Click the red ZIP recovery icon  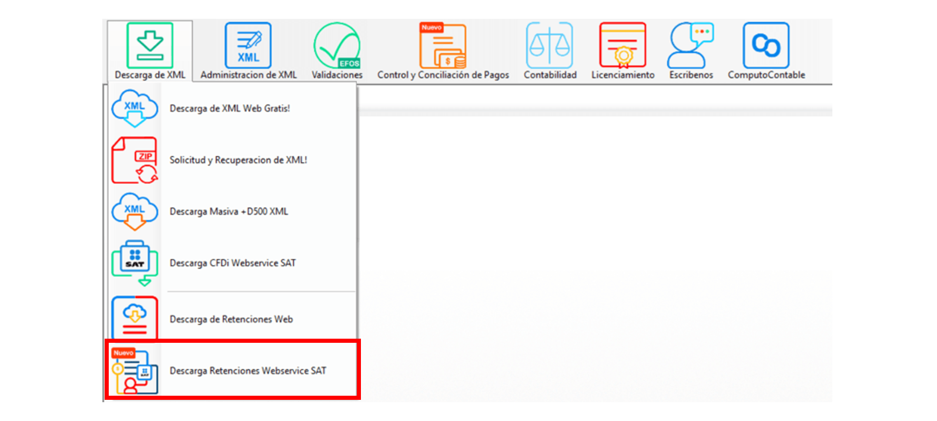click(135, 160)
